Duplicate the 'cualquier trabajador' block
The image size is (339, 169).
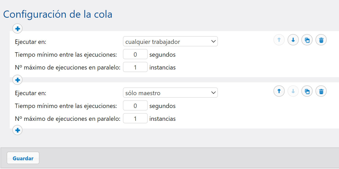(307, 40)
